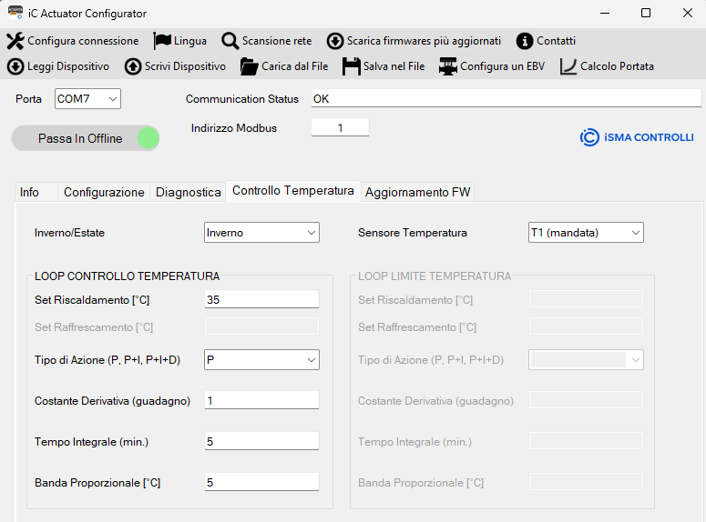Click the control loop Banda Proporzionale field
The width and height of the screenshot is (706, 522).
coord(261,482)
